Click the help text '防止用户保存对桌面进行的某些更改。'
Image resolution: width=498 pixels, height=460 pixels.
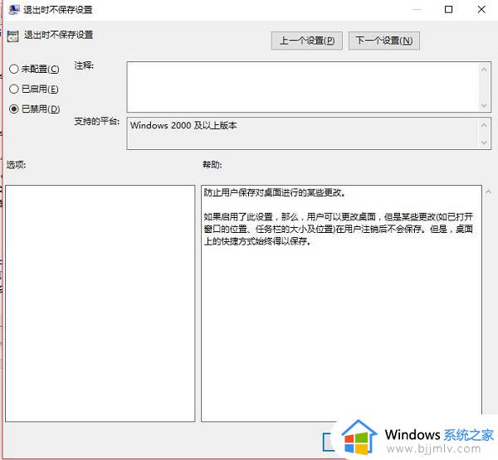(275, 192)
